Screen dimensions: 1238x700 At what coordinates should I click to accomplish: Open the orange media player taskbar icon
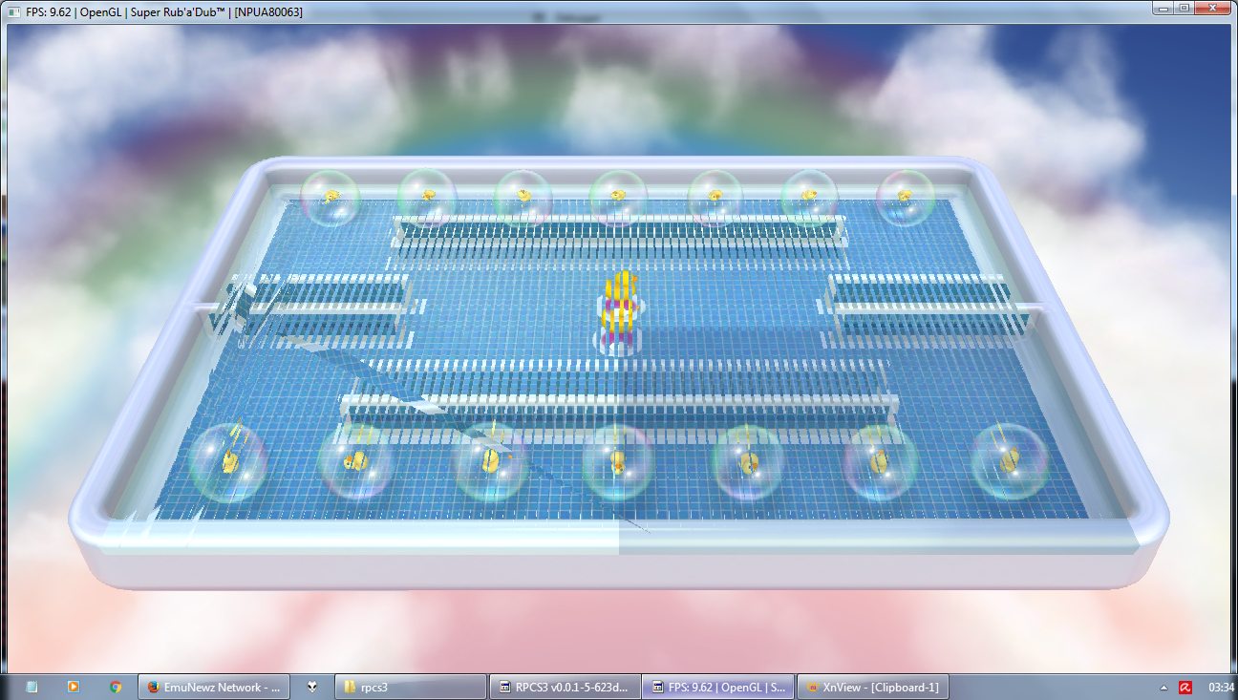pos(73,686)
